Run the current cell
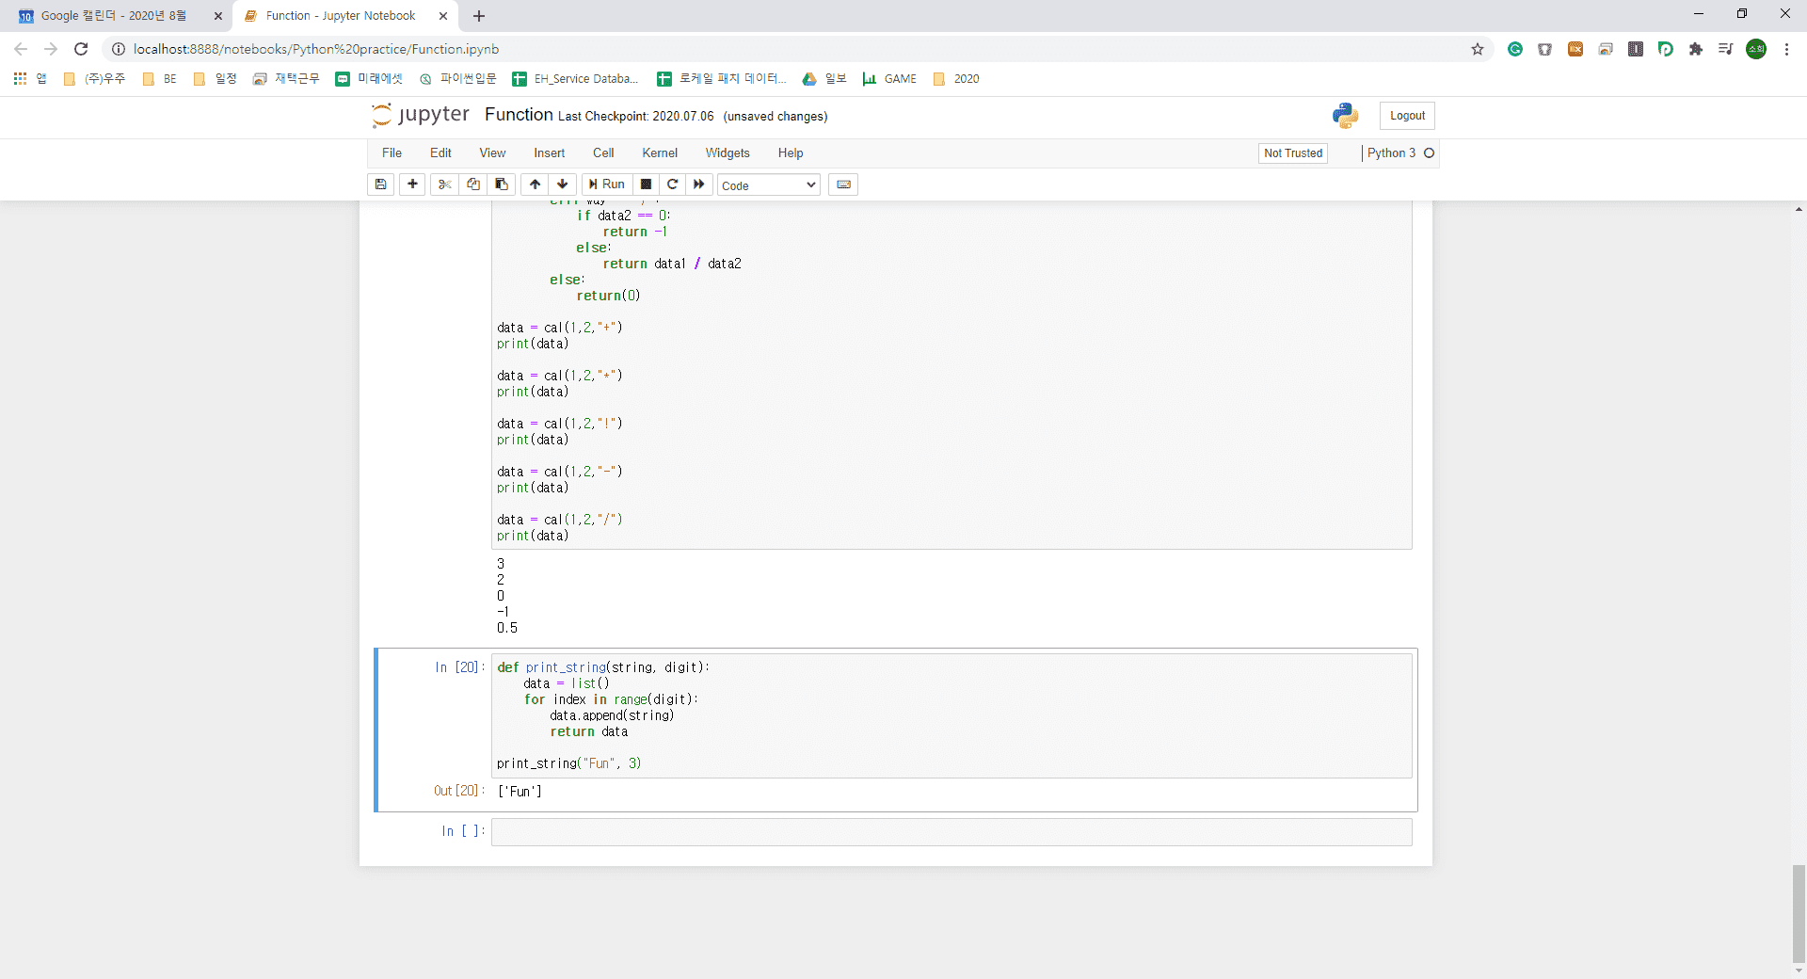1807x979 pixels. (607, 185)
